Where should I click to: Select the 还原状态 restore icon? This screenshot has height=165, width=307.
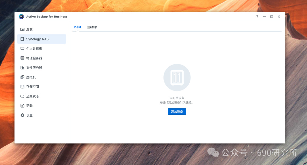[x=22, y=96]
